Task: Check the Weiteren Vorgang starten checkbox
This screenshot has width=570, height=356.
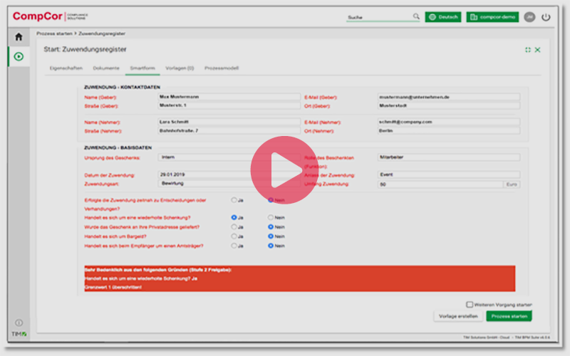Action: pyautogui.click(x=470, y=304)
